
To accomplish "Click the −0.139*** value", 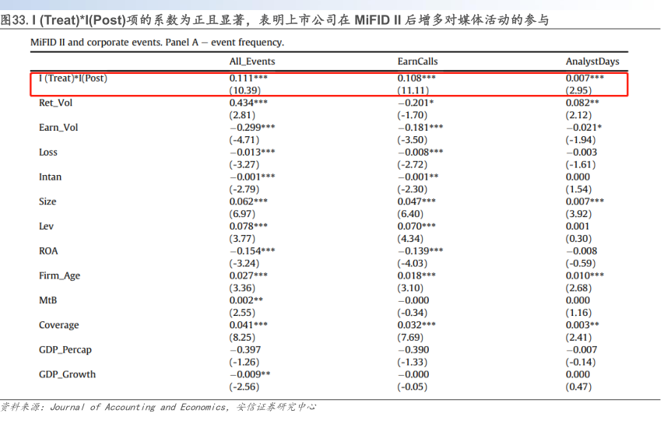I will coord(420,251).
